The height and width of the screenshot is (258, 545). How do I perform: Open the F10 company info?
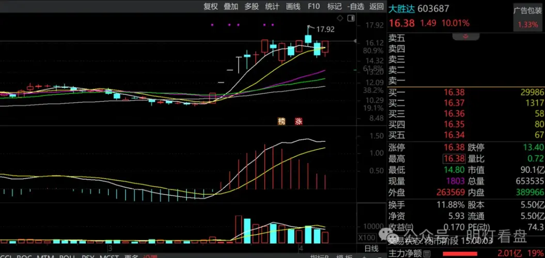pos(314,6)
